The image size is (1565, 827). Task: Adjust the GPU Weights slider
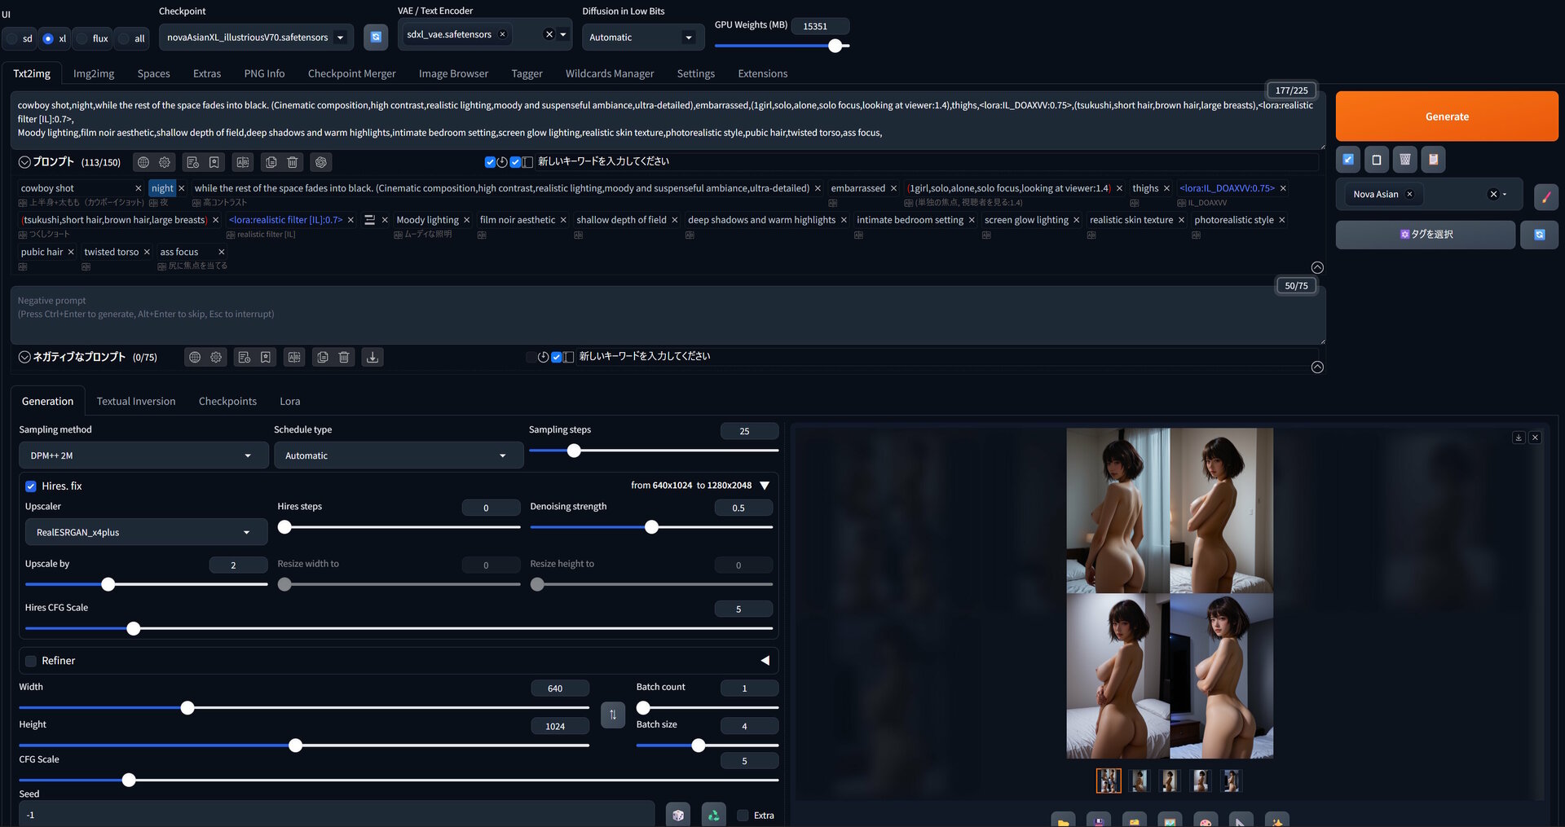click(x=782, y=46)
